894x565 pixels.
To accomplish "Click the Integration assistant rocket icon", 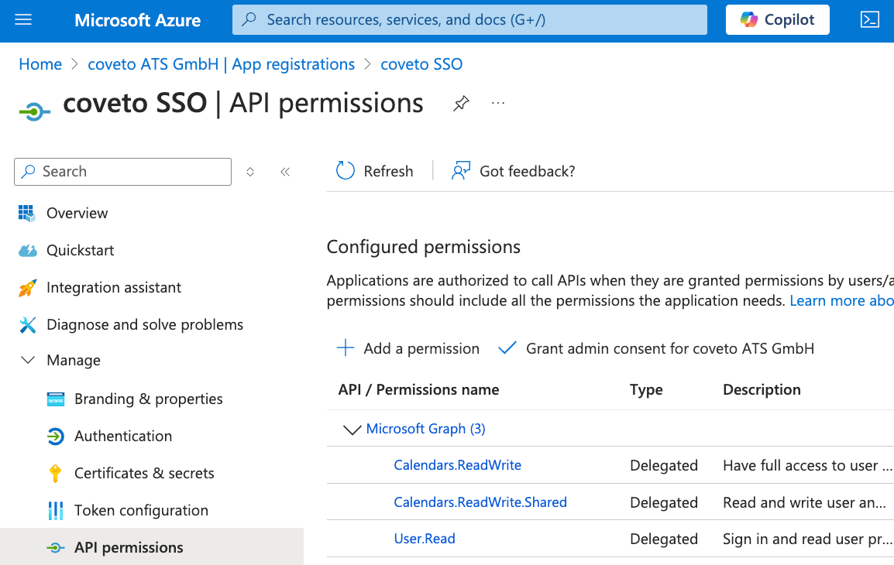I will (27, 288).
